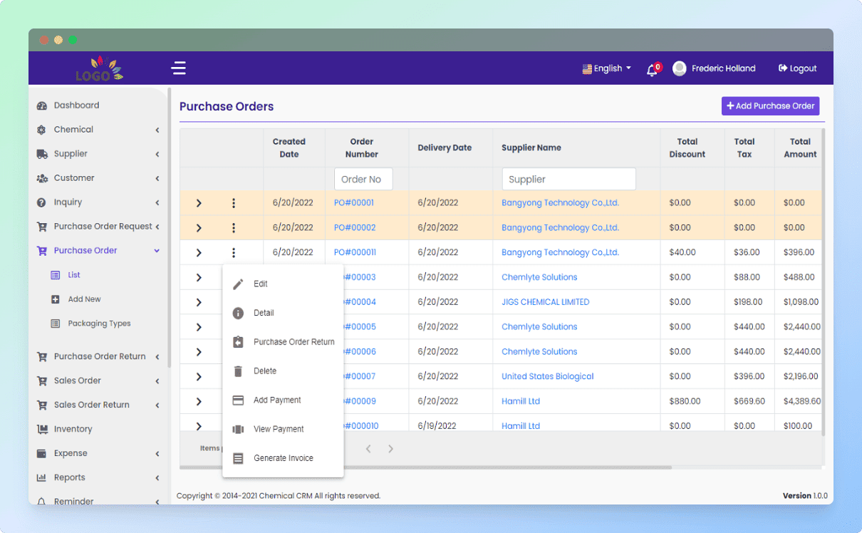Click three-dot actions icon for PO#00002
This screenshot has width=862, height=533.
tap(234, 228)
